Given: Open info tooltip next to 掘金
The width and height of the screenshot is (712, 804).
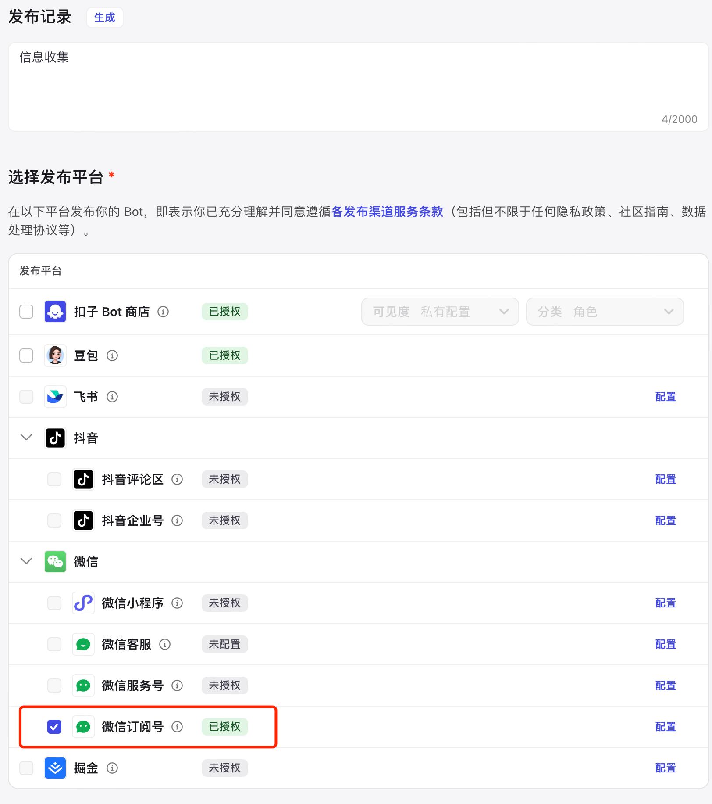Looking at the screenshot, I should [112, 768].
